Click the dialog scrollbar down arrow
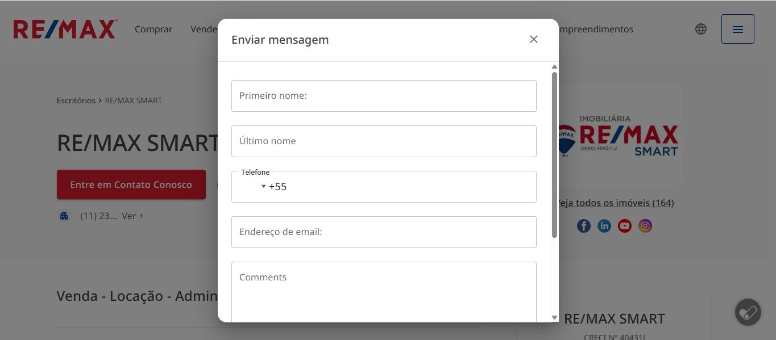776x340 pixels. click(555, 318)
